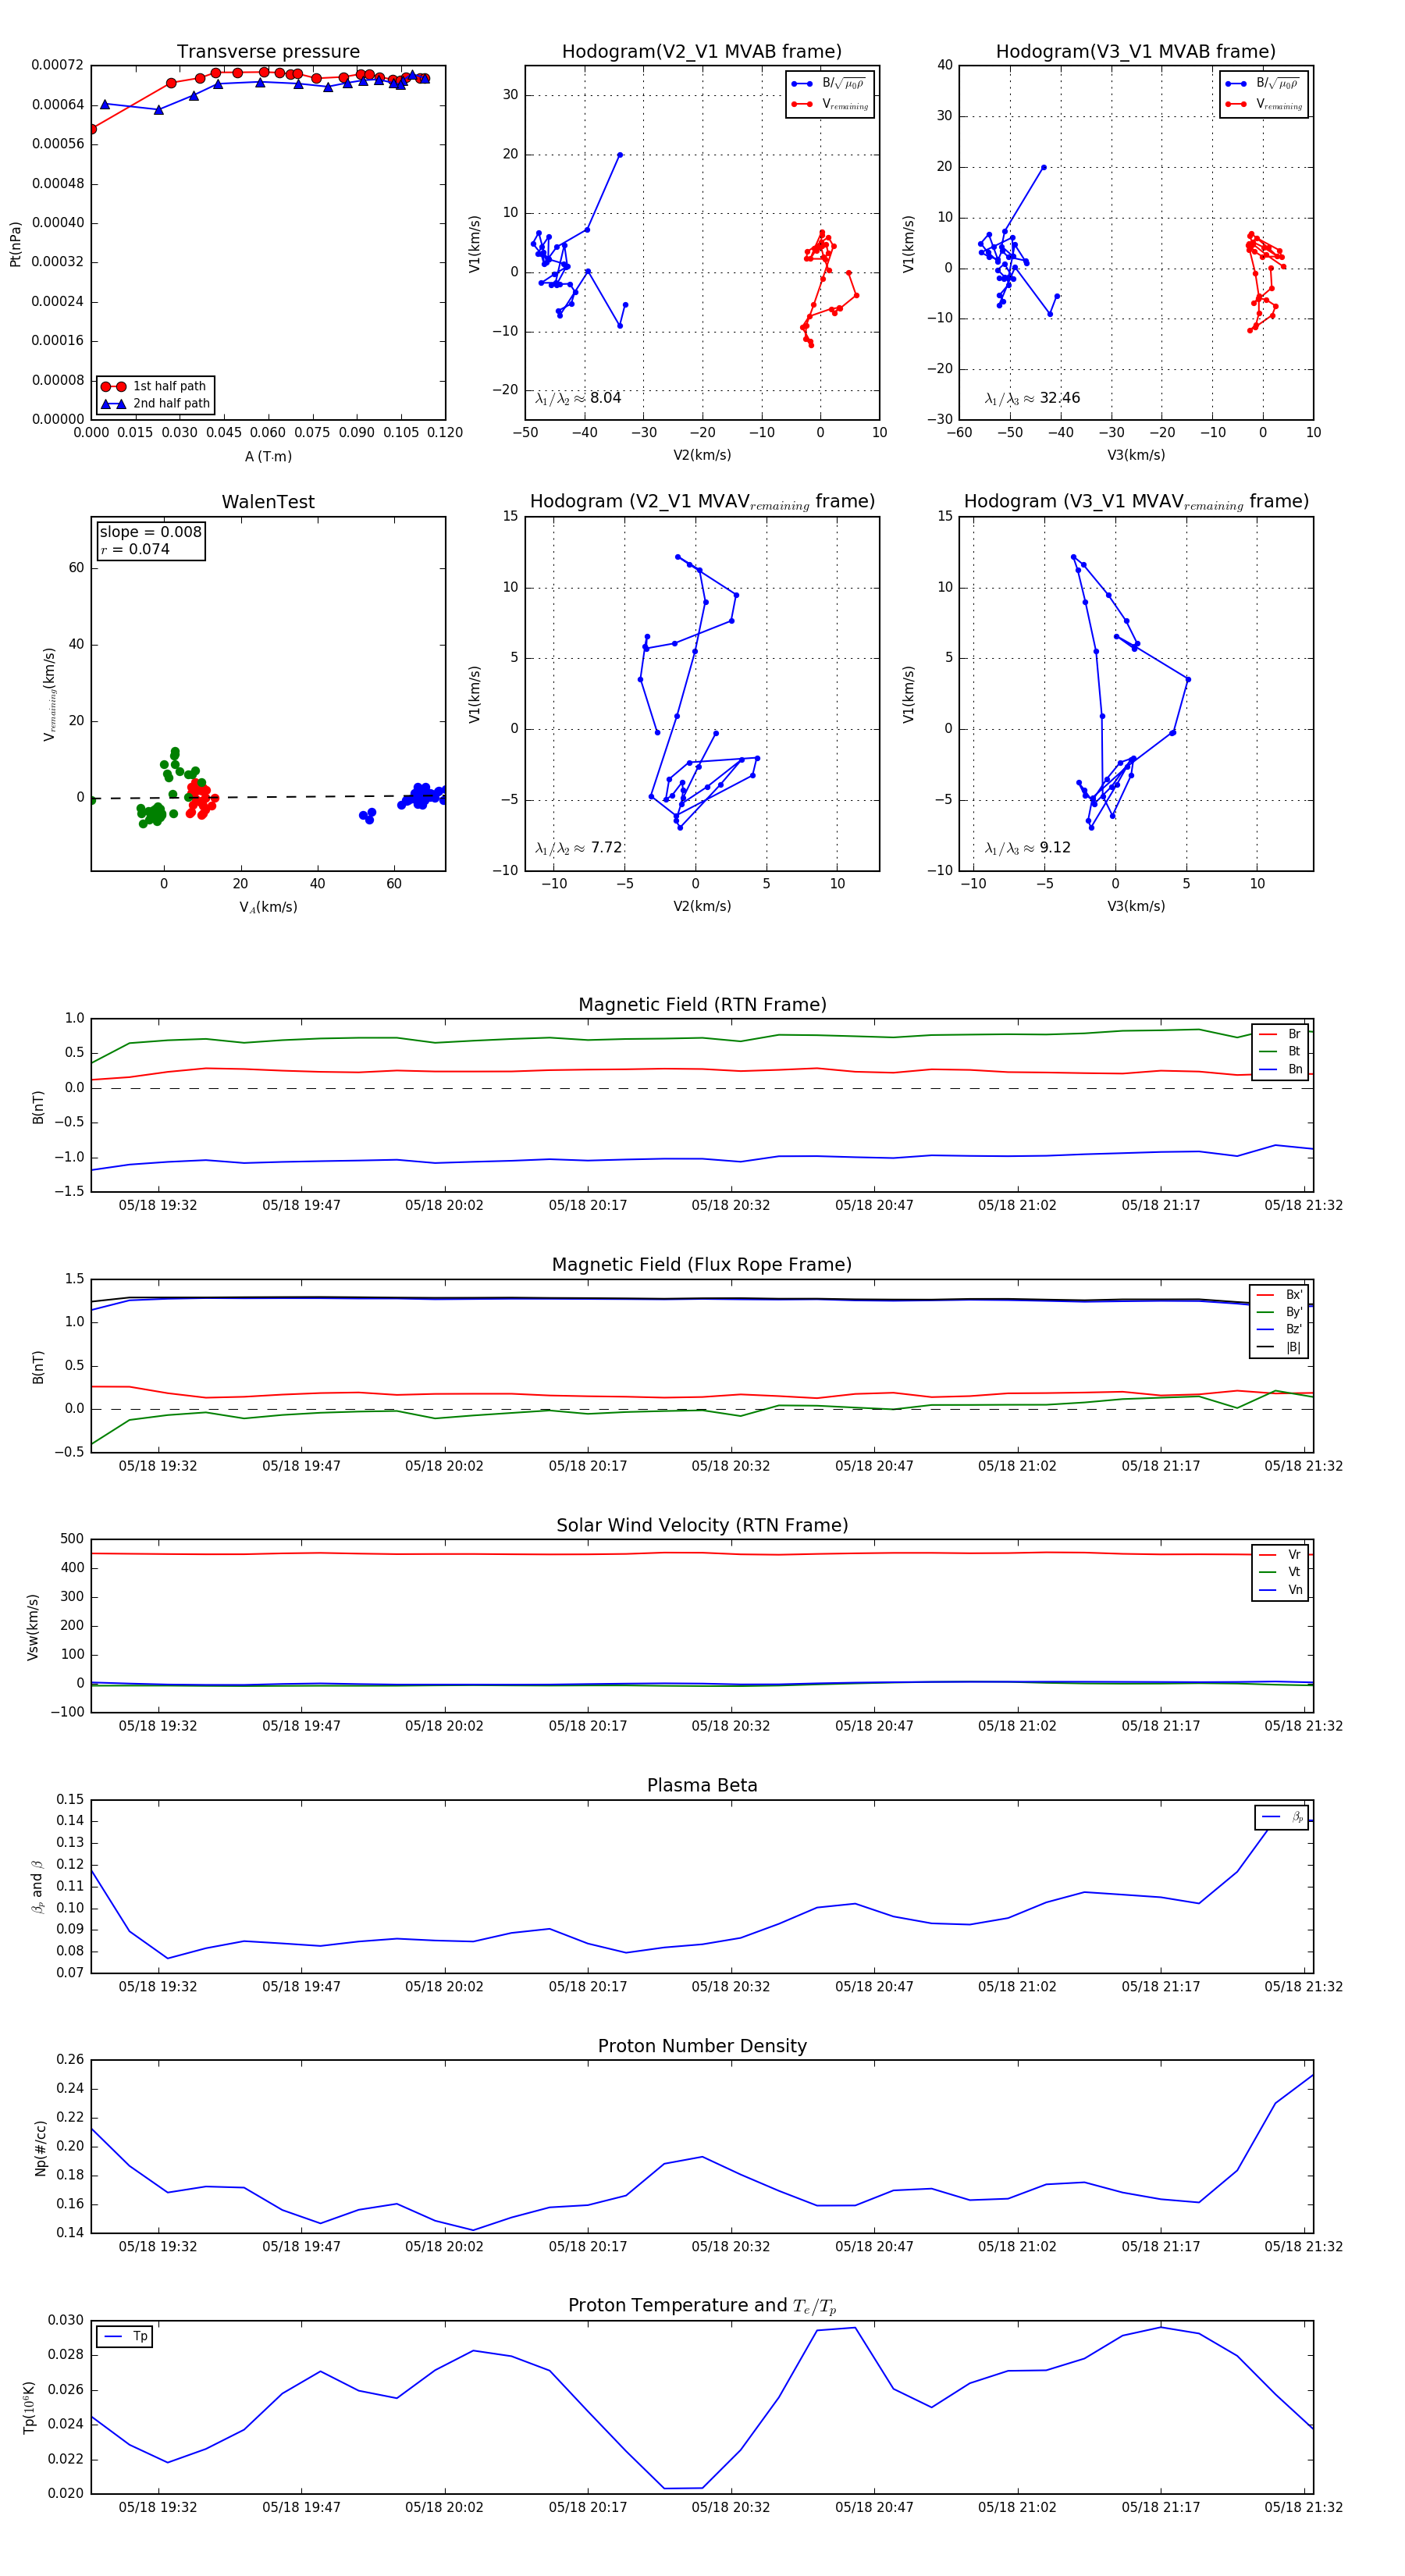Click the 'Transverse pressure' plot title
Viewport: 1405px width, 2576px height.
[x=268, y=52]
